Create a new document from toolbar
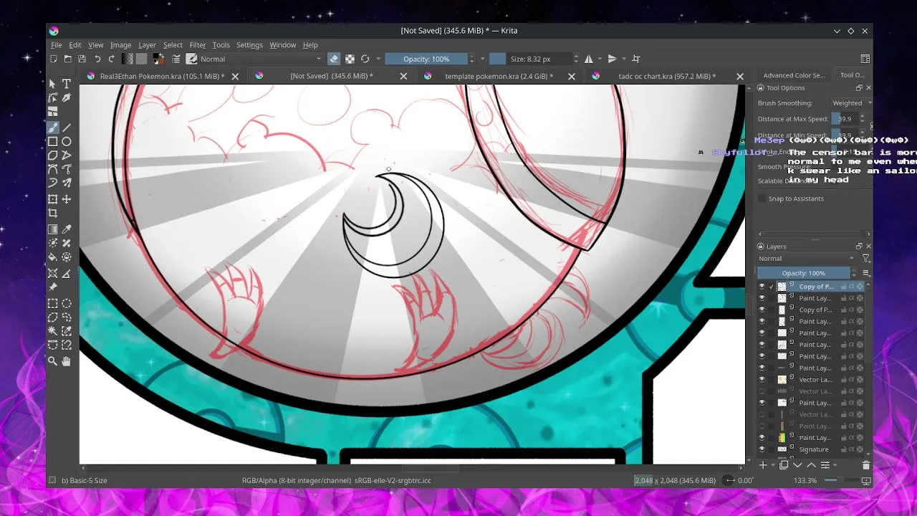Viewport: 917px width, 516px height. click(54, 59)
